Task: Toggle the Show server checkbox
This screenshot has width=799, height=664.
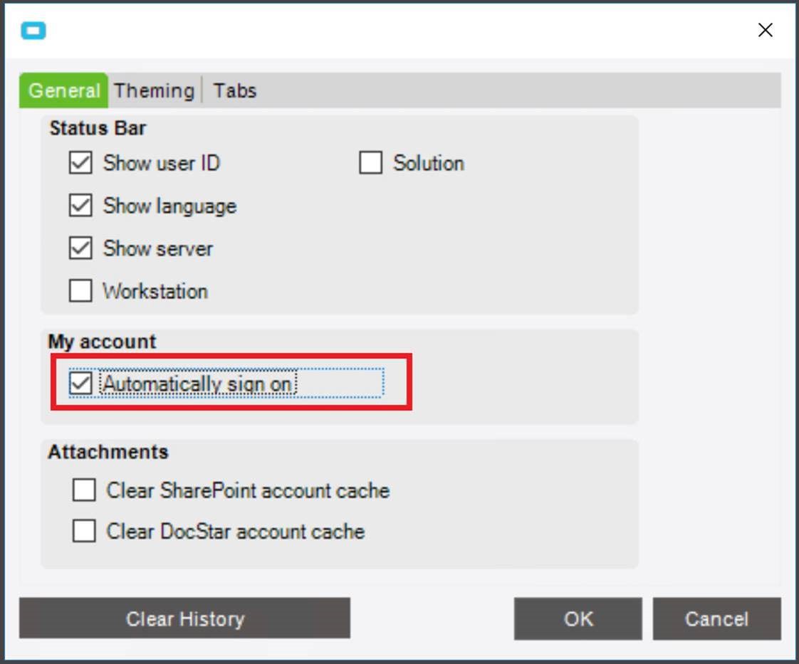Action: (80, 248)
